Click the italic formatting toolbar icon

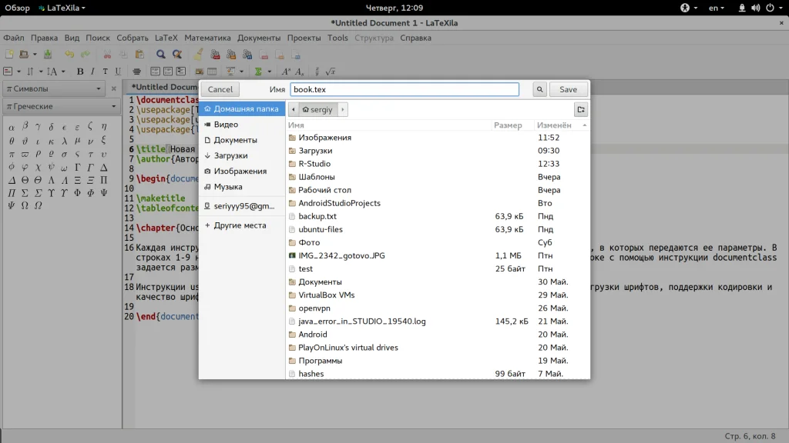(93, 72)
